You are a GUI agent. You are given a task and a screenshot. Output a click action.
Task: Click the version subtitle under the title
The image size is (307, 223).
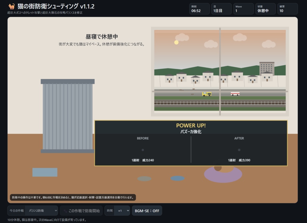pyautogui.click(x=45, y=13)
